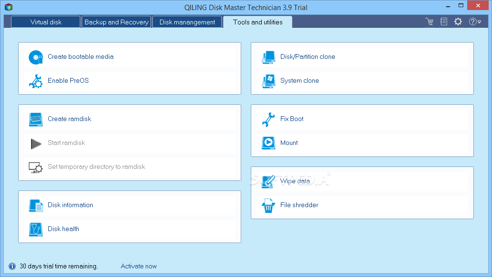Click the Fix Boot wrench icon
492x277 pixels.
[x=268, y=120]
